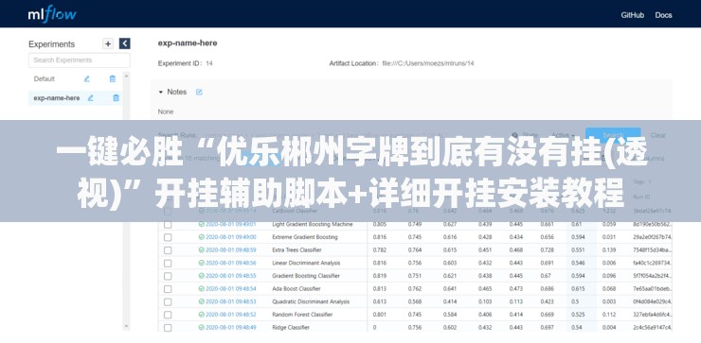Viewport: 701px width, 343px height.
Task: Click the Artifact Location file path
Action: click(x=428, y=64)
